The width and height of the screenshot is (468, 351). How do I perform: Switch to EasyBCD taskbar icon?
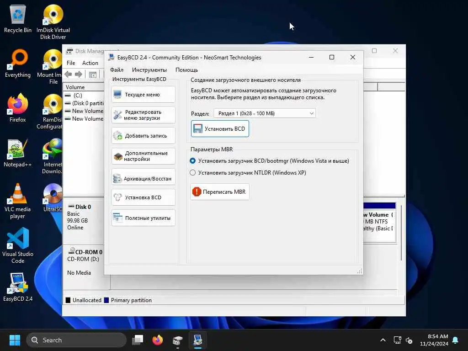point(197,340)
